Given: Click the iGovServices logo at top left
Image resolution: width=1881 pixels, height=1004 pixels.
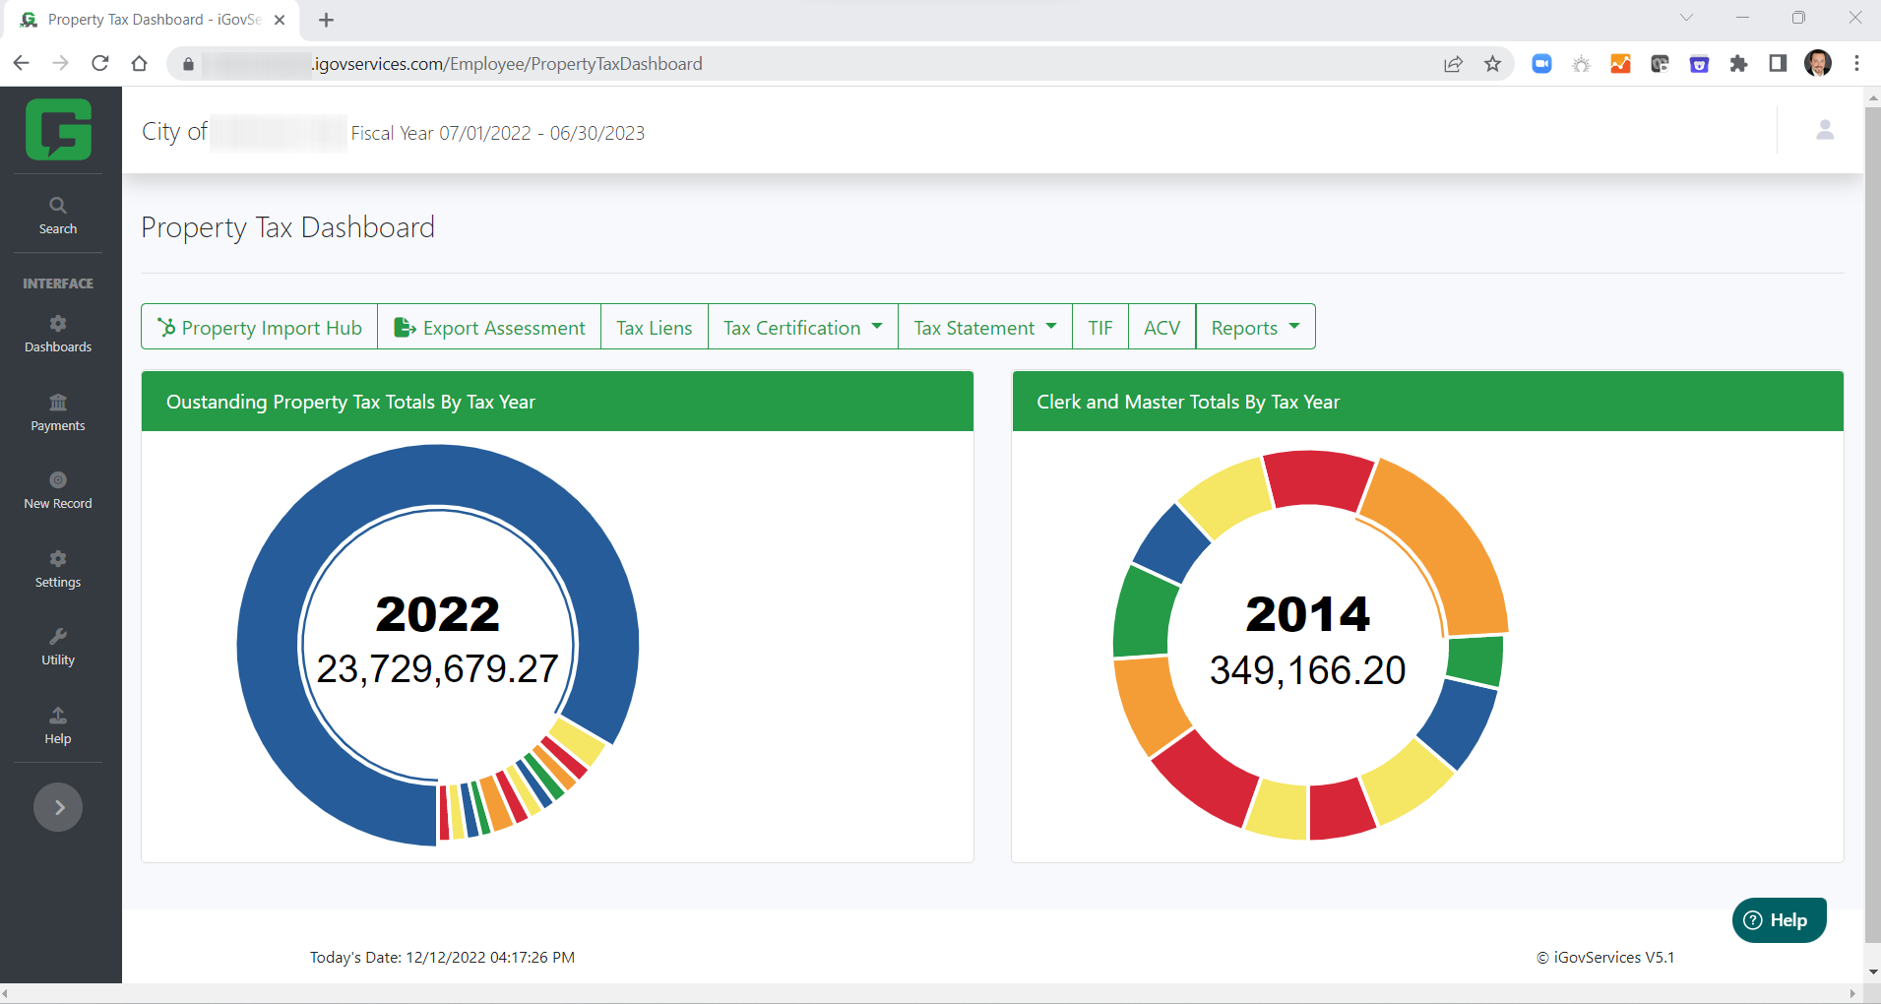Looking at the screenshot, I should pos(58,129).
